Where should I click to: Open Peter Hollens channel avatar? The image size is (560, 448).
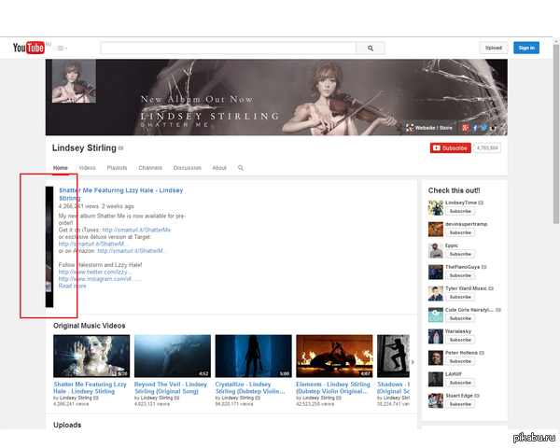(436, 357)
